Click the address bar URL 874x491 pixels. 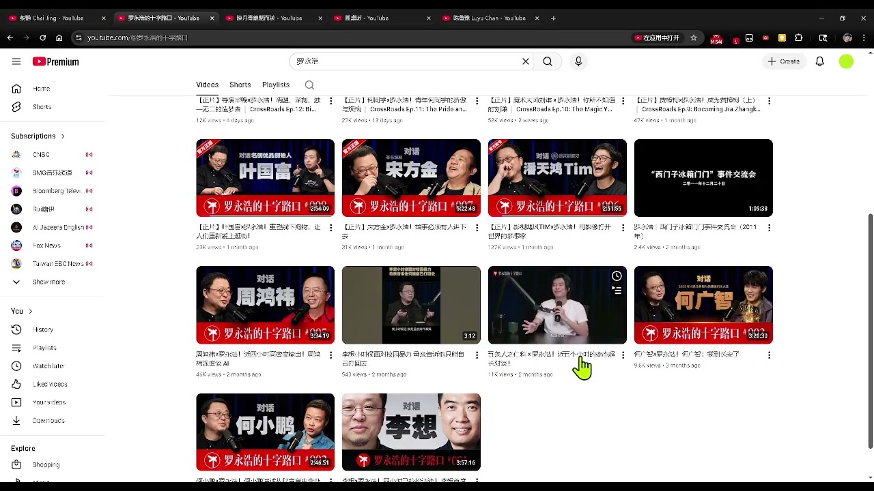tap(137, 38)
